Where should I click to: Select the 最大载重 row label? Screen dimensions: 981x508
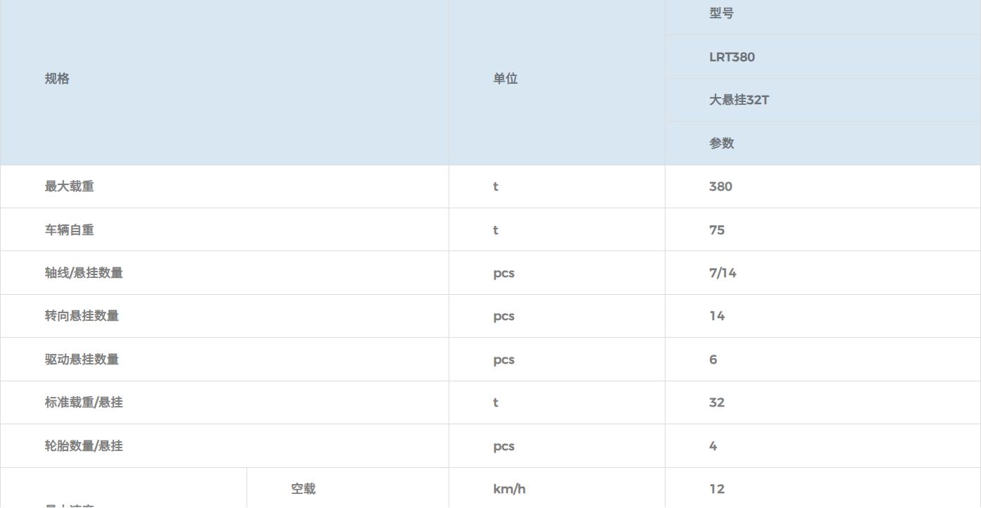69,186
